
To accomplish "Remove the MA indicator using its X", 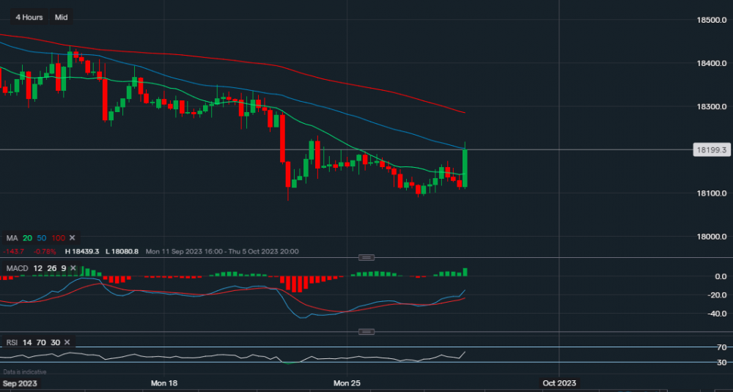I will 73,238.
